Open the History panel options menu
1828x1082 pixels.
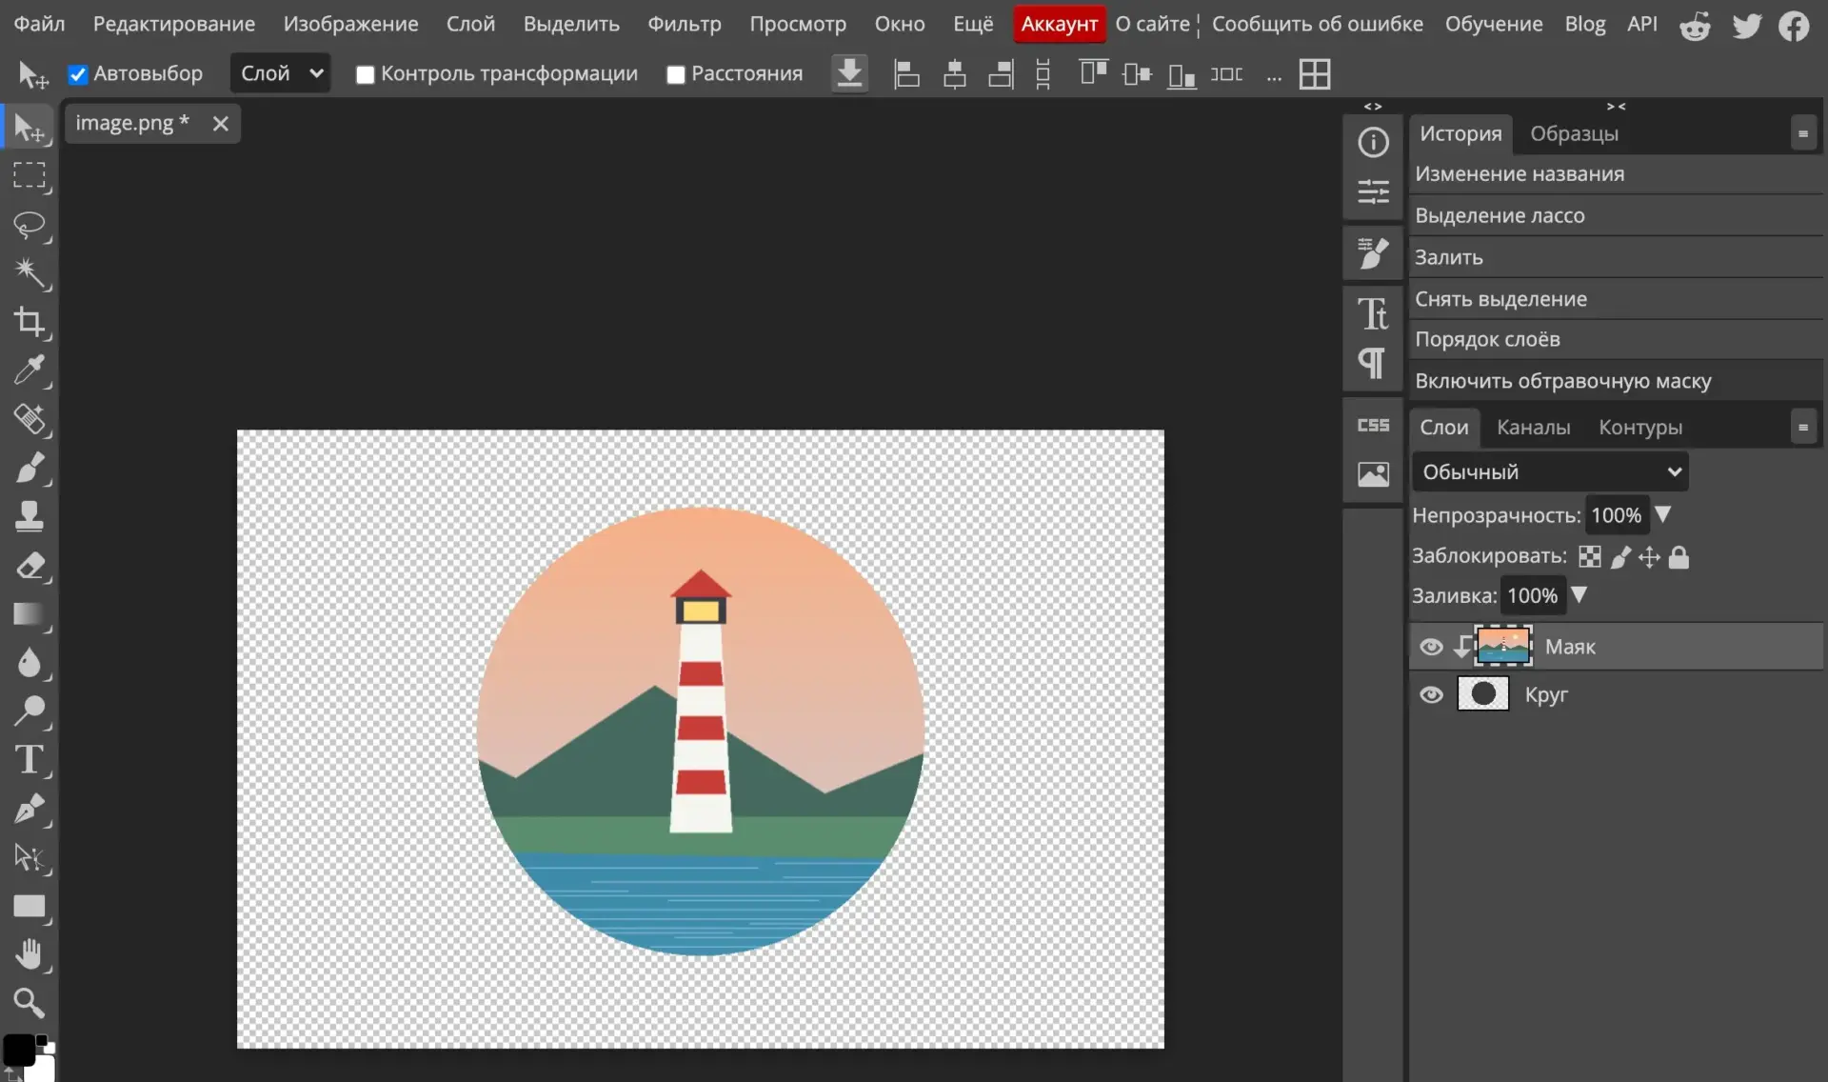click(1802, 134)
